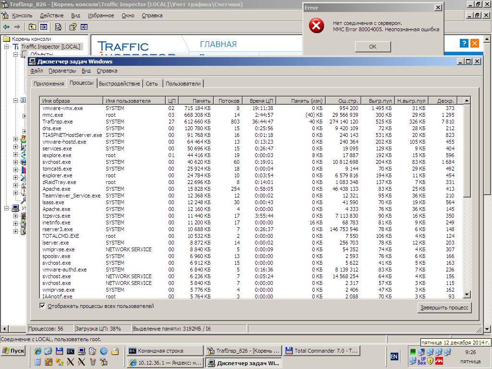
Task: Switch to Total Commander 7.0 taskbar button
Action: tap(321, 351)
